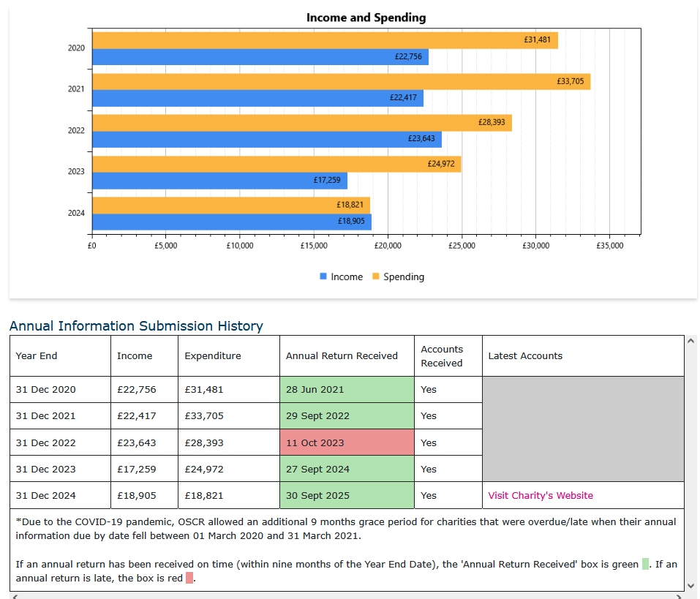
Task: Click the 2023 spending bar £24,972
Action: 276,164
